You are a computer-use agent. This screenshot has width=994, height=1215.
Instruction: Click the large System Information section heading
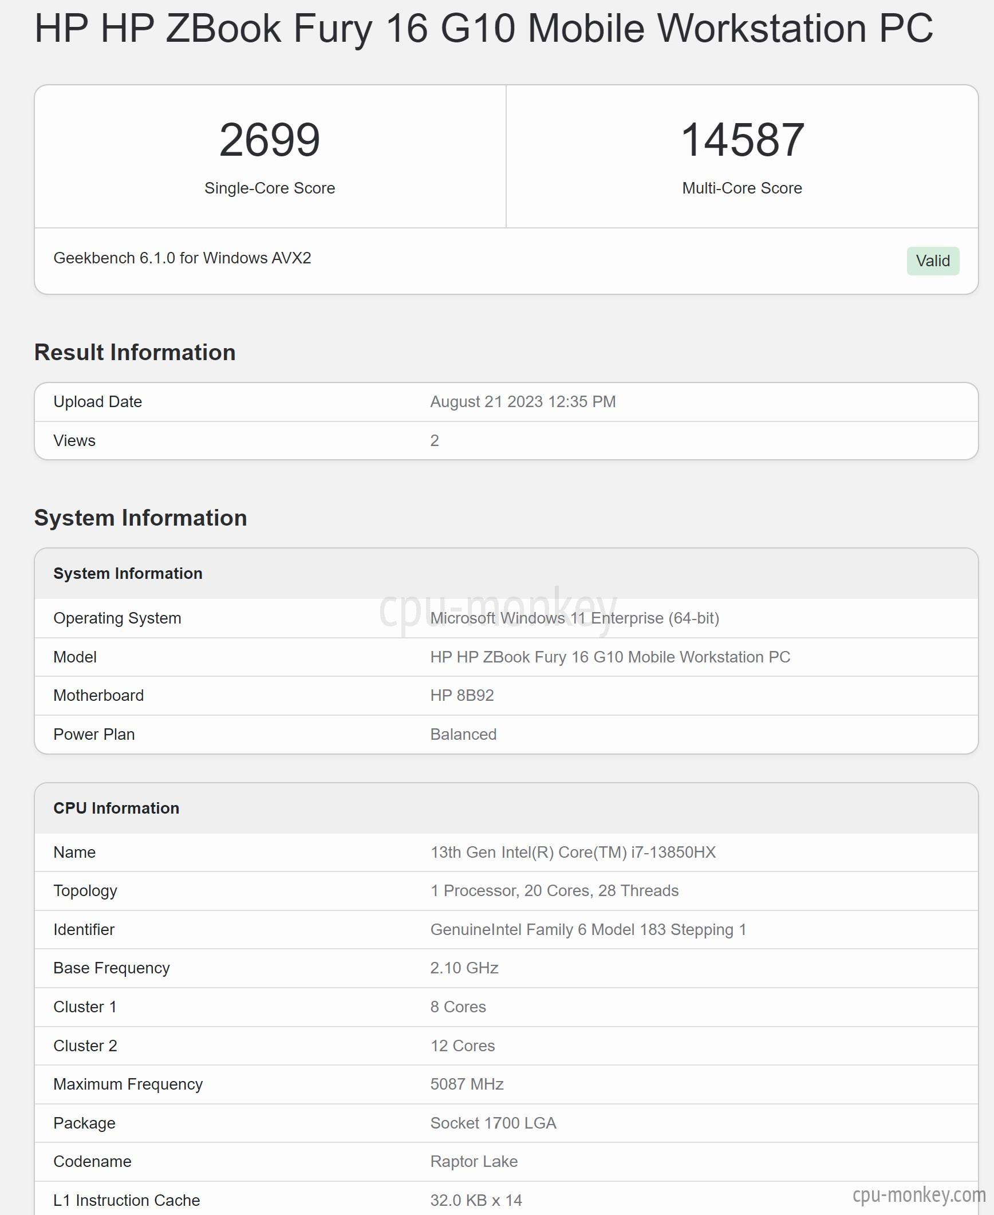click(141, 518)
